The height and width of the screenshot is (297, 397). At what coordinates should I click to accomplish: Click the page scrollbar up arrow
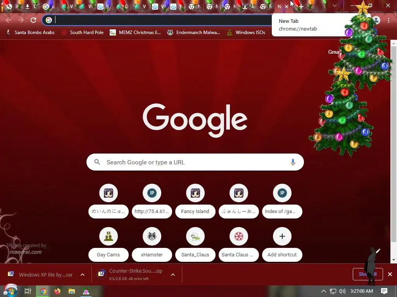(394, 43)
